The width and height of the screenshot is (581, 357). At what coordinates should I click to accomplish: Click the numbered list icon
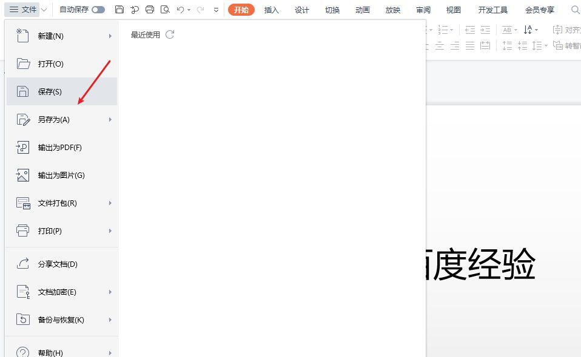(443, 30)
